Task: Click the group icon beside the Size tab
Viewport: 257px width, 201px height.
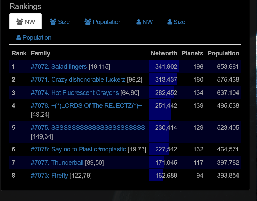Action: click(x=53, y=22)
